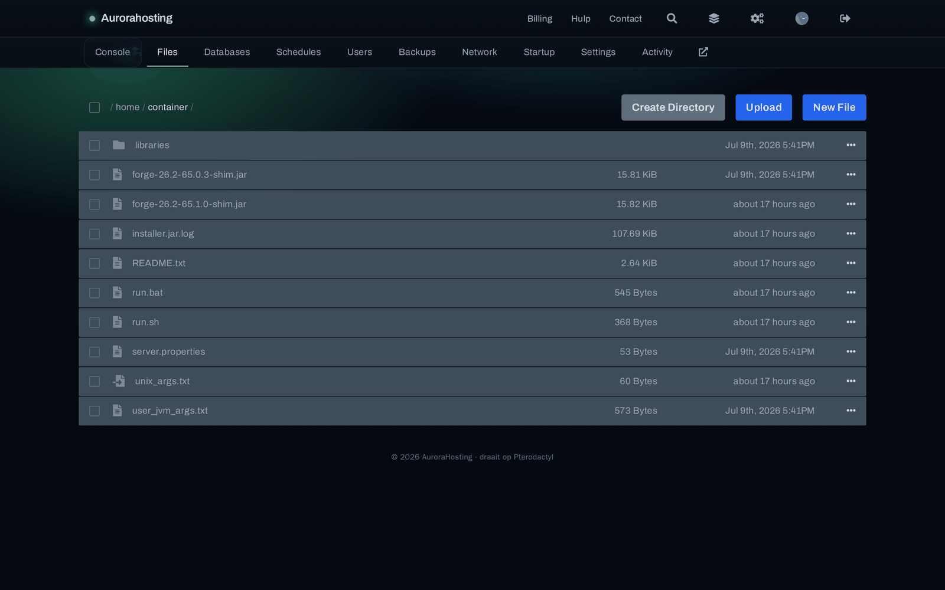This screenshot has height=590, width=945.
Task: Open the search magnifier icon
Action: (672, 18)
